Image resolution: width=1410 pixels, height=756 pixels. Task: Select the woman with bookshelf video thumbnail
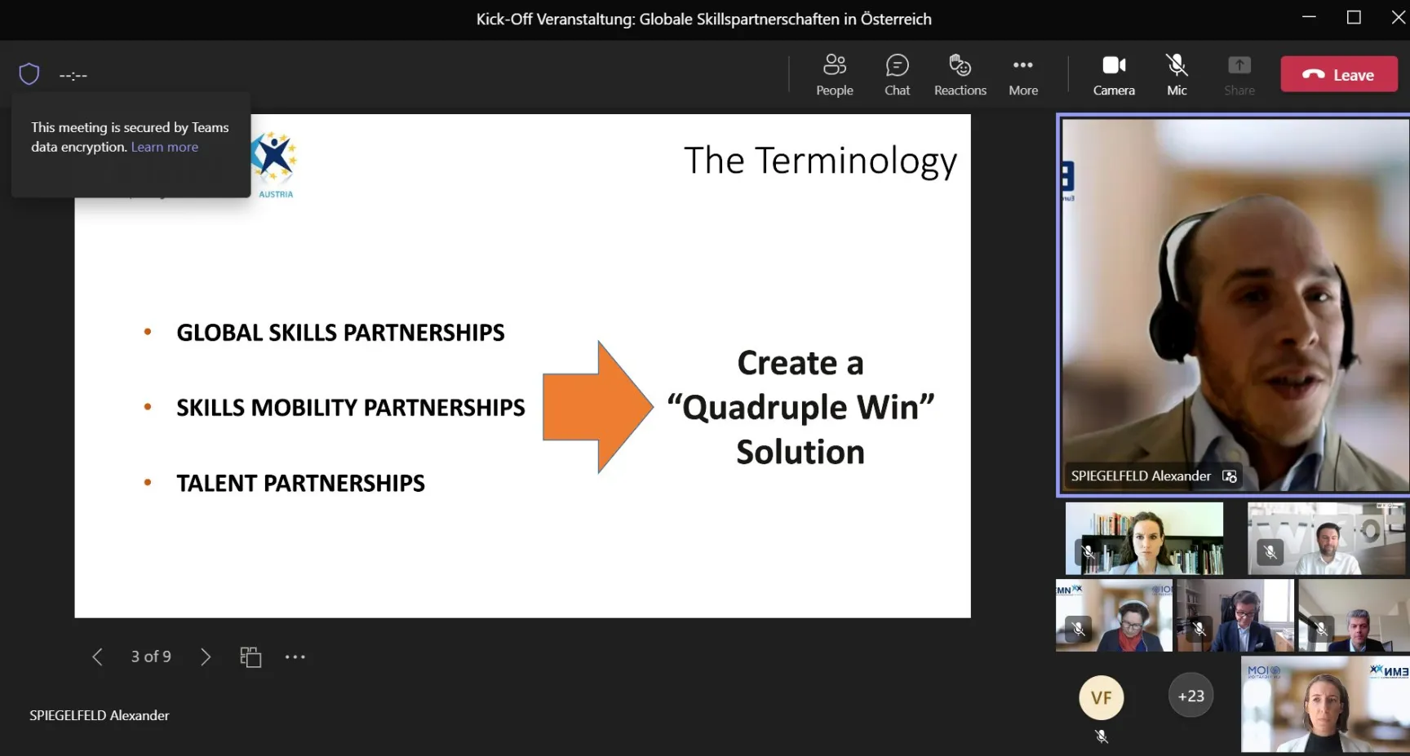pos(1144,538)
